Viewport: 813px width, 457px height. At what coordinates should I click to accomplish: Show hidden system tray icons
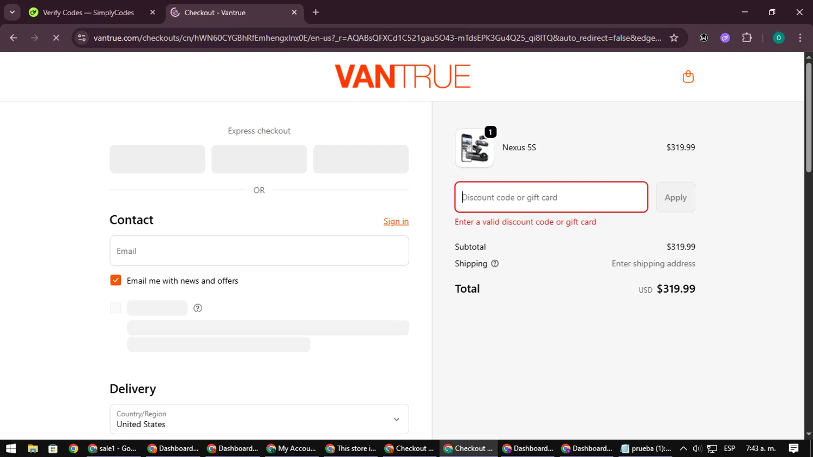683,448
